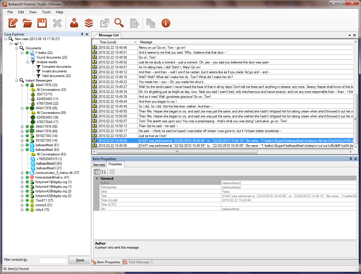Collapse the New case root node
The height and width of the screenshot is (274, 361).
[6, 39]
